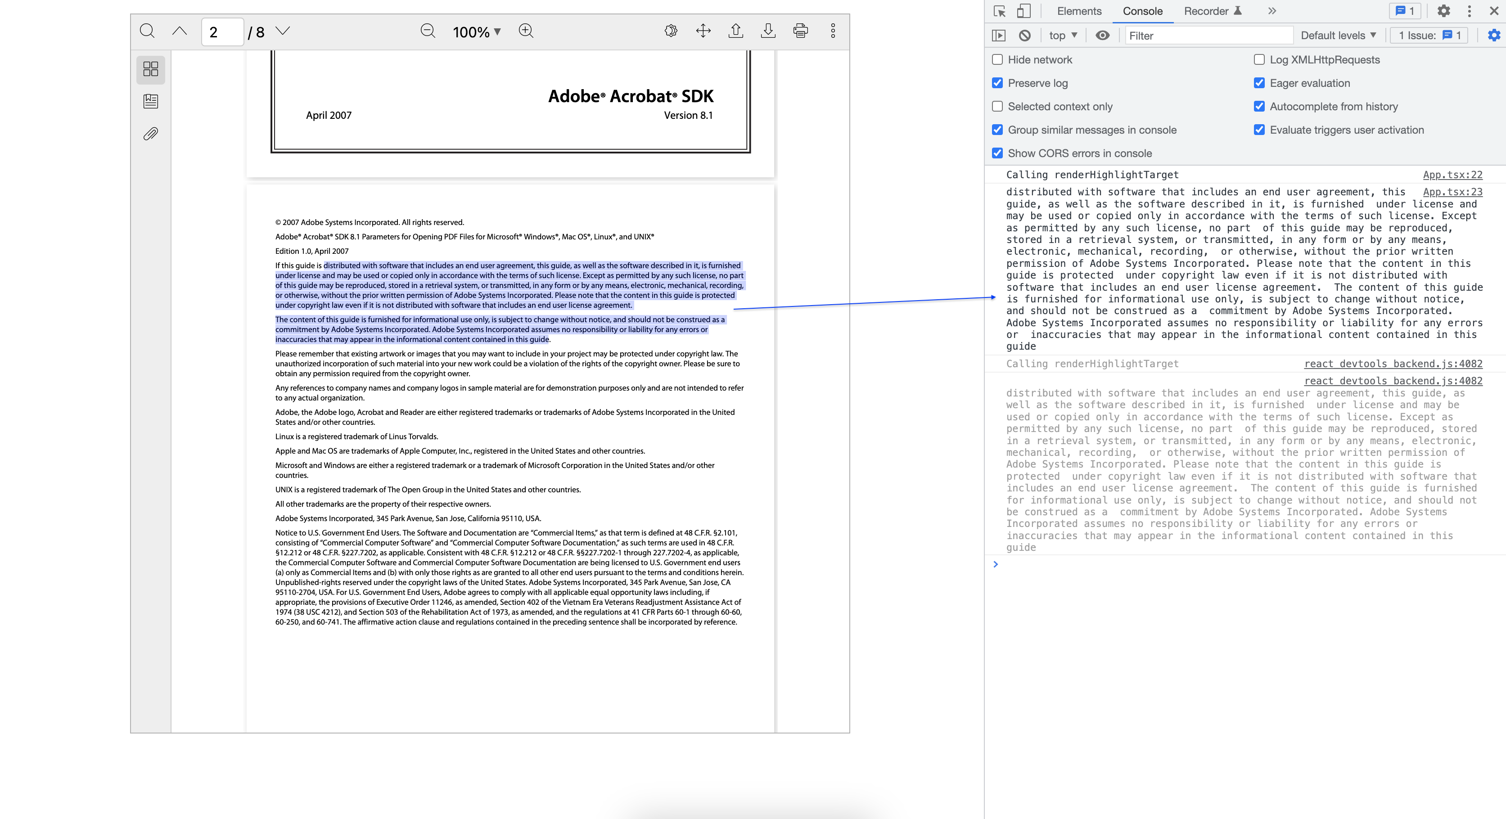1506x819 pixels.
Task: Toggle dark mode for the PDF viewer
Action: pos(671,31)
